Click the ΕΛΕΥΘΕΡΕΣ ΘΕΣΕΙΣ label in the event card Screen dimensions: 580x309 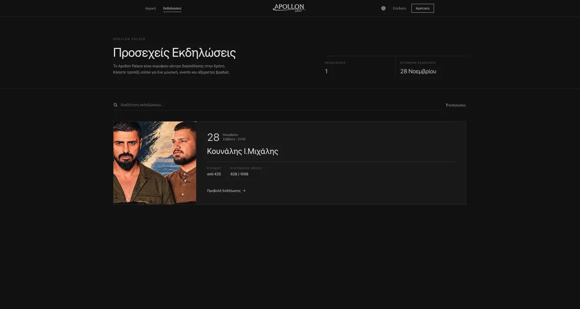tap(246, 168)
